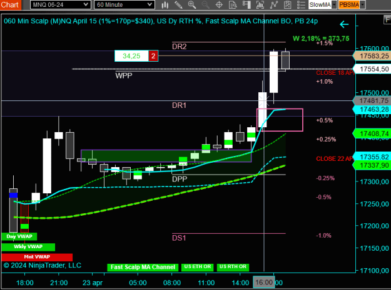Click the 17583,25 price marker
The image size is (391, 290).
[373, 56]
